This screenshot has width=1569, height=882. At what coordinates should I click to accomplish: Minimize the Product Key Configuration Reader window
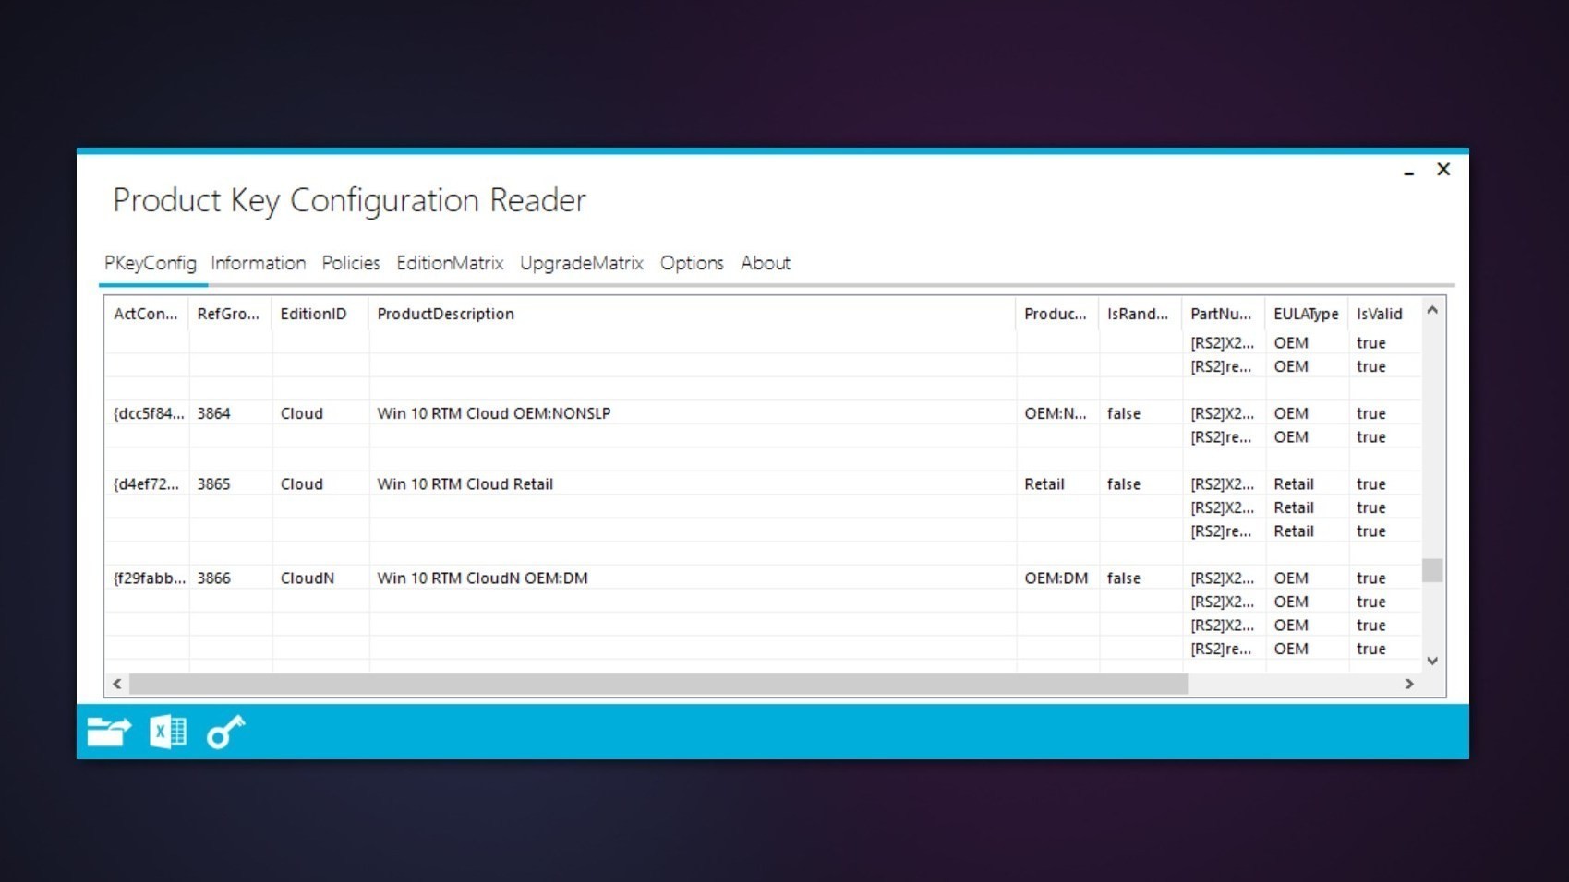[x=1408, y=171]
